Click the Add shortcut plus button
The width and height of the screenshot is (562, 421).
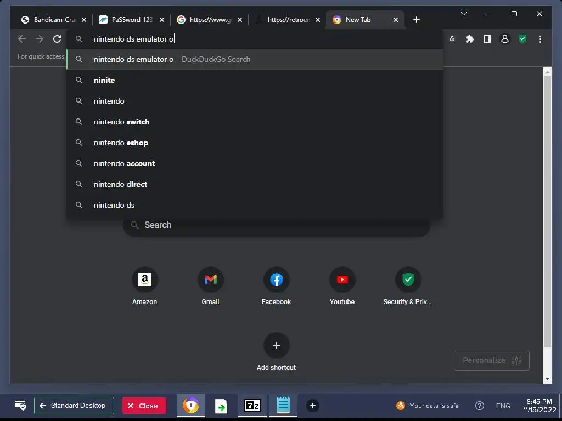pyautogui.click(x=277, y=345)
